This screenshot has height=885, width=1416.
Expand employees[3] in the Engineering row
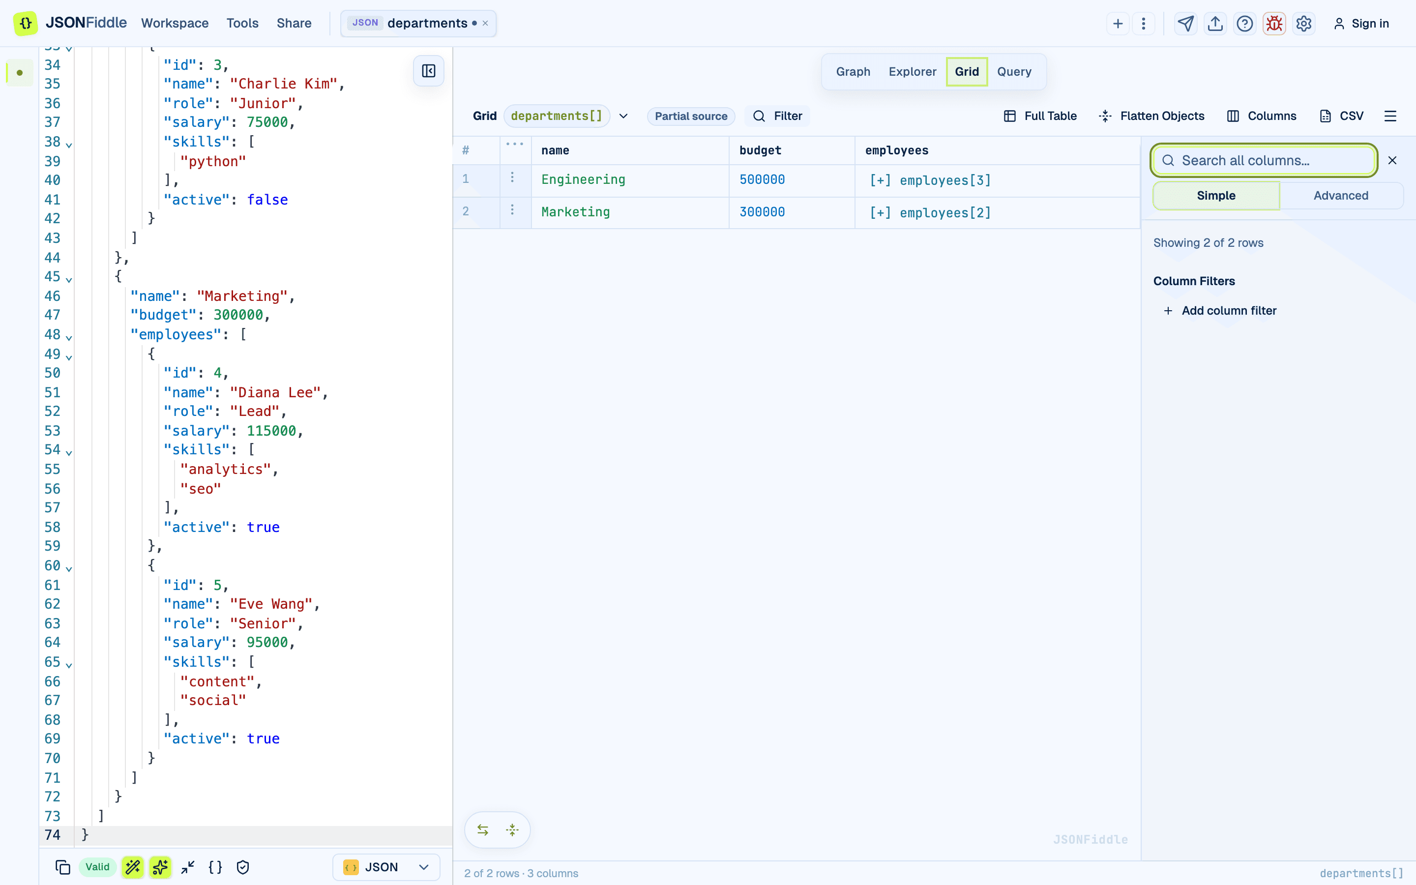[x=930, y=180]
